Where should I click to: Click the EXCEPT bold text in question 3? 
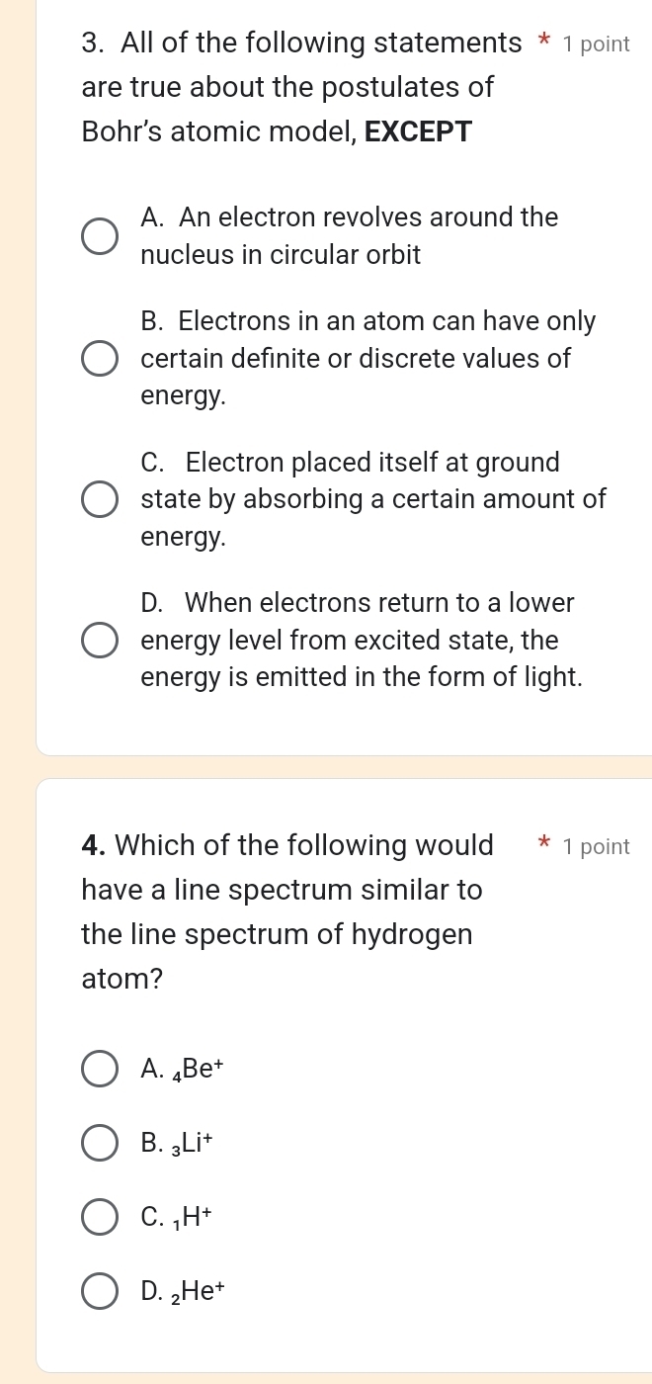[417, 130]
